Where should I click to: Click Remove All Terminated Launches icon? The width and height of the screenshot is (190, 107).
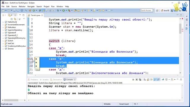click(x=140, y=80)
